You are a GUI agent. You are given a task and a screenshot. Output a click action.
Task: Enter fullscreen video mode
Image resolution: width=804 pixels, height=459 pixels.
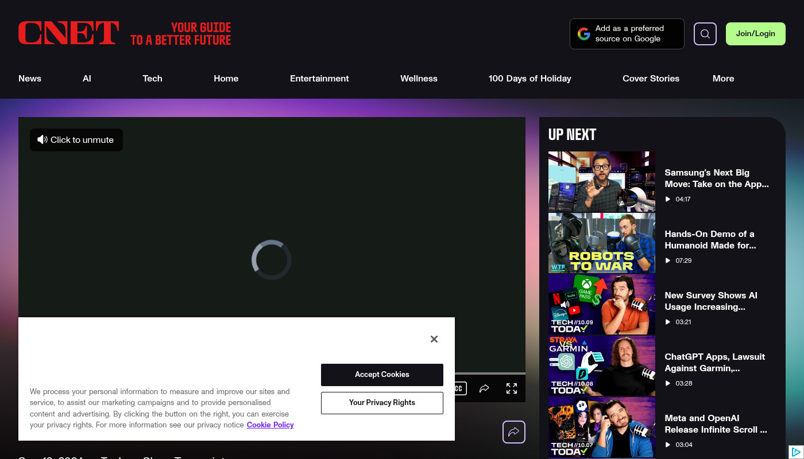511,388
